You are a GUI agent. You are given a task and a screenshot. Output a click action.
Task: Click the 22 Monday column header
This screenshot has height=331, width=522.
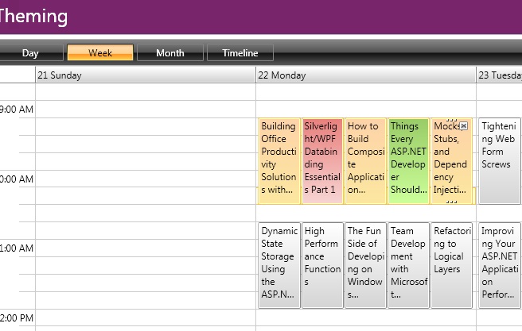pos(365,75)
